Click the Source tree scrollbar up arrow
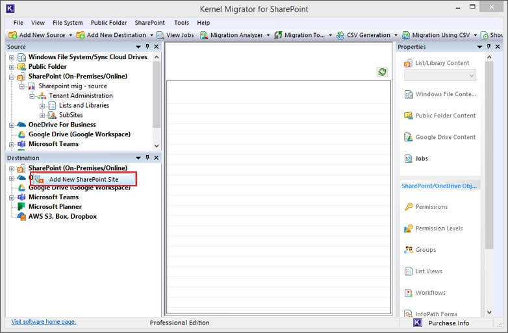Image resolution: width=508 pixels, height=333 pixels. pos(157,57)
